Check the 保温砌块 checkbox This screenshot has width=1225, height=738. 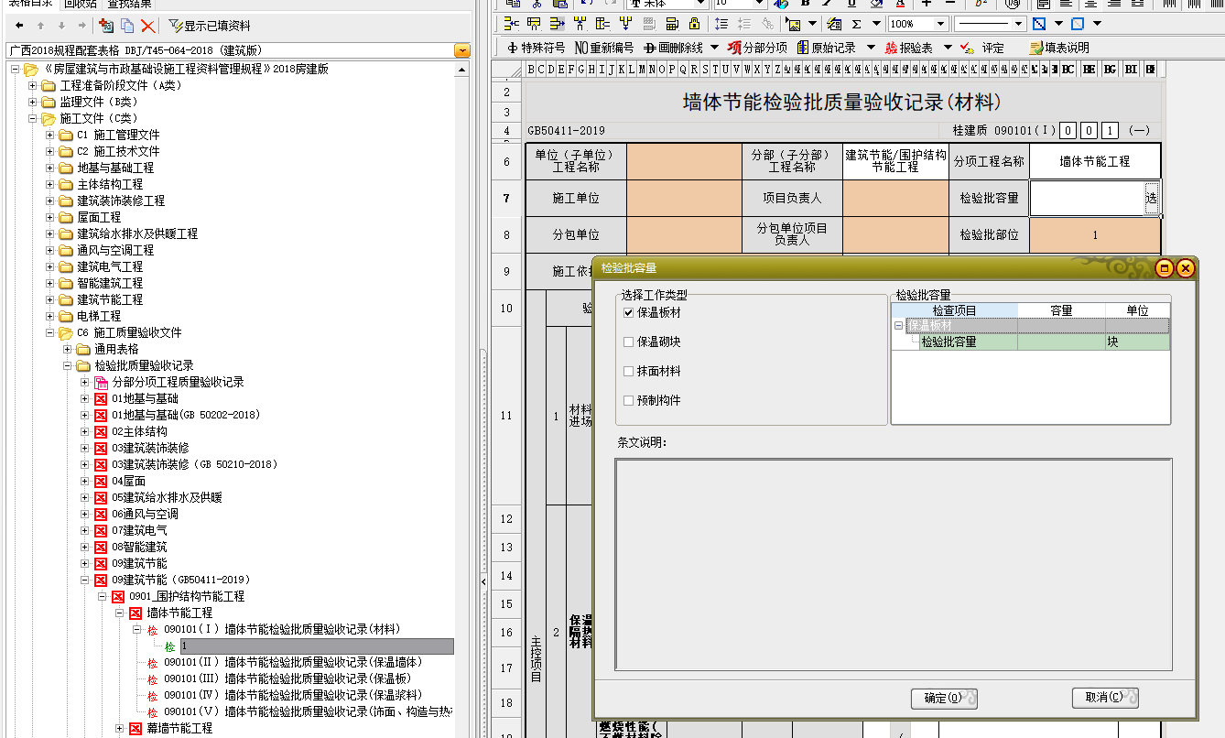coord(628,342)
